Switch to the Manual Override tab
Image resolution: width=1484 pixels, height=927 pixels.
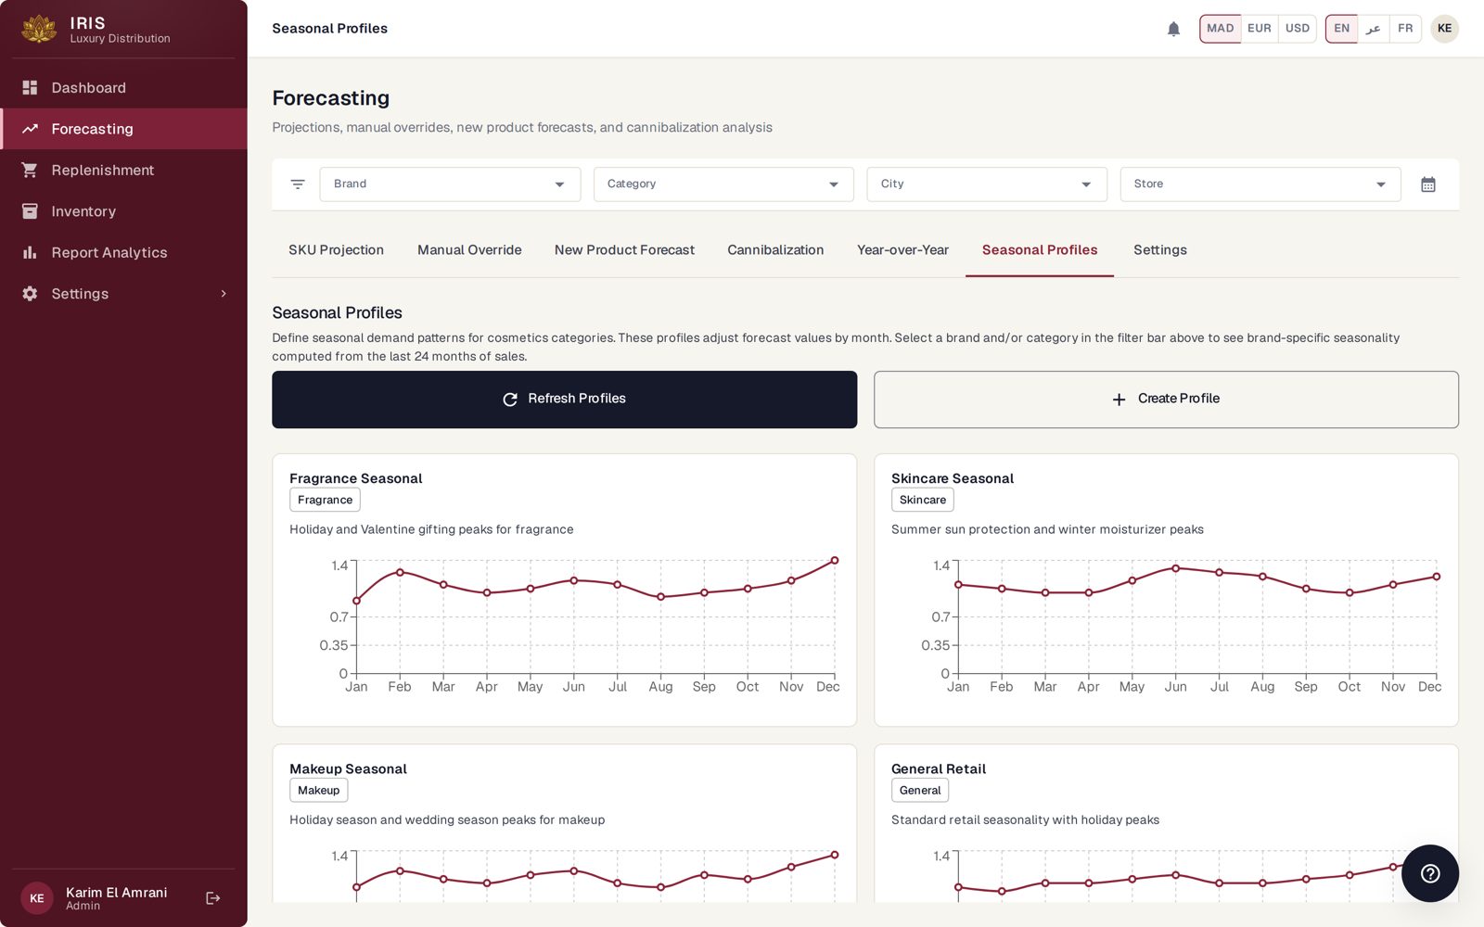pos(469,250)
